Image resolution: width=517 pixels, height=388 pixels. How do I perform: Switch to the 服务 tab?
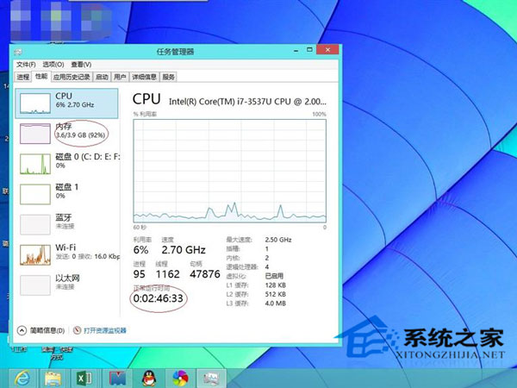point(169,77)
